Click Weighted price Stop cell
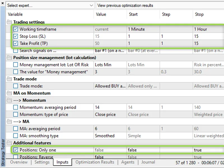This screenshot has width=224, height=168. click(x=208, y=115)
